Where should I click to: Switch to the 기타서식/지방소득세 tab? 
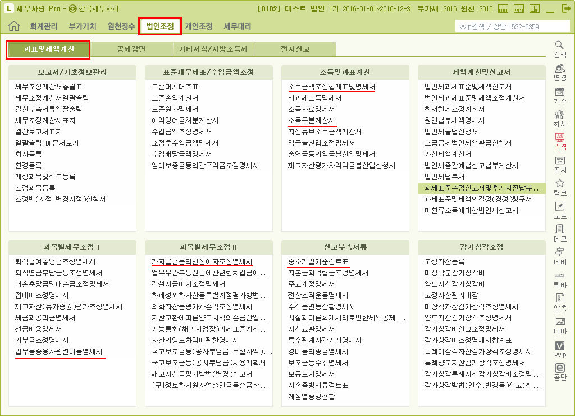coord(213,49)
